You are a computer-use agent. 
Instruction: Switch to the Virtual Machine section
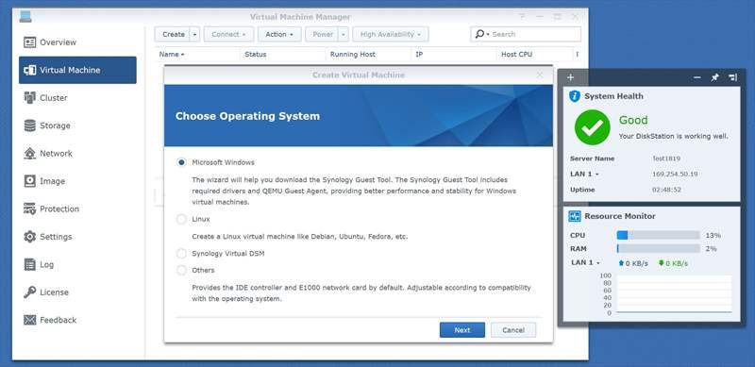pos(77,71)
